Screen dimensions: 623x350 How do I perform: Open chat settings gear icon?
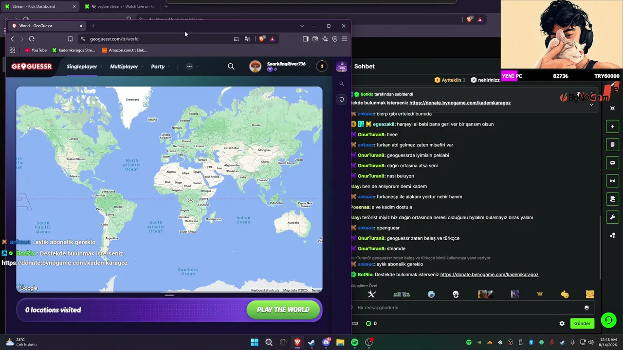562,323
